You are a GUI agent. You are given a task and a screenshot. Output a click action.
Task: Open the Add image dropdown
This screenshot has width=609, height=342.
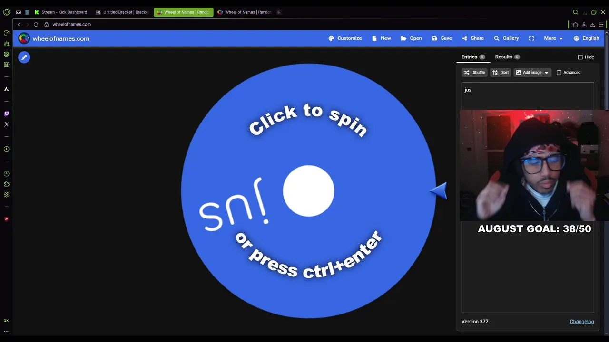point(532,73)
